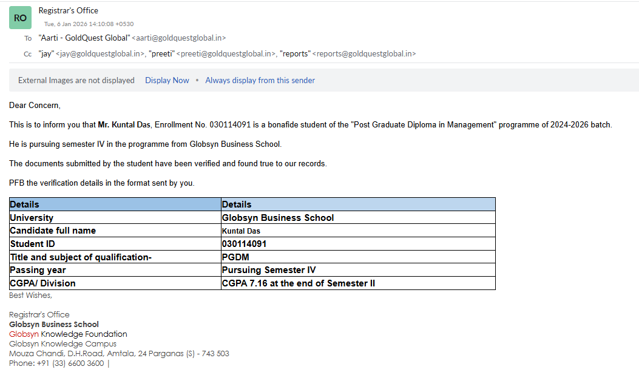The height and width of the screenshot is (375, 639).
Task: Click the Globsyn Business School table cell
Action: 278,218
